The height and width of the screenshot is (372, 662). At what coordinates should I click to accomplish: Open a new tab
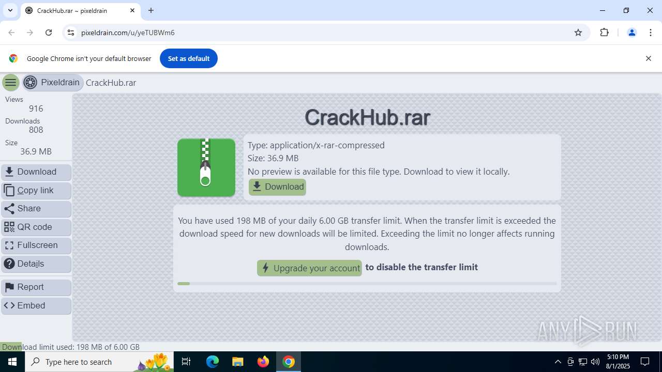click(151, 10)
